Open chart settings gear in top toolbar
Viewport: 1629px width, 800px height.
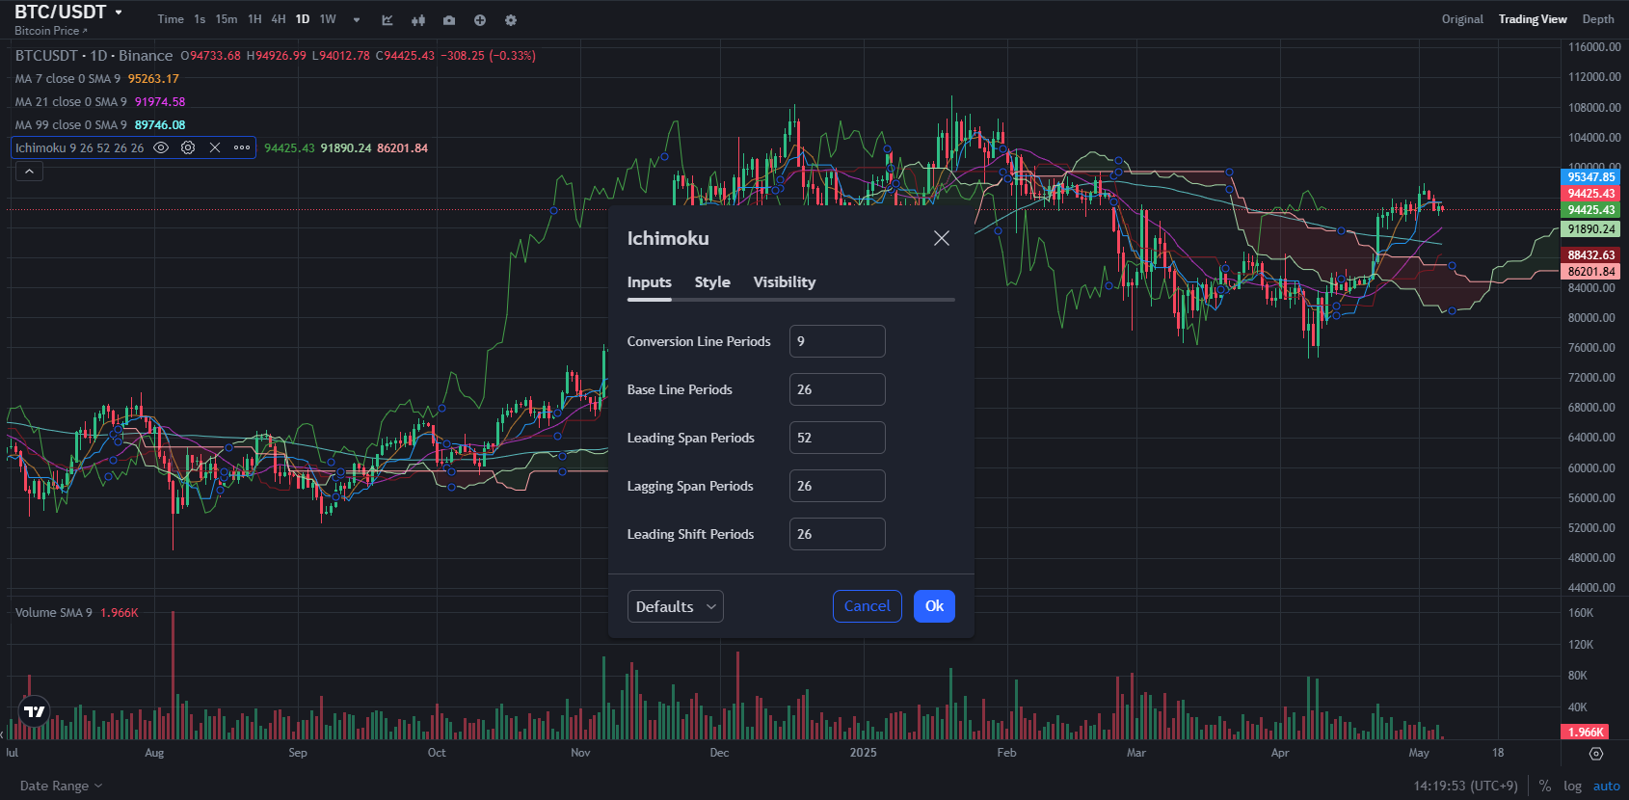[x=511, y=20]
